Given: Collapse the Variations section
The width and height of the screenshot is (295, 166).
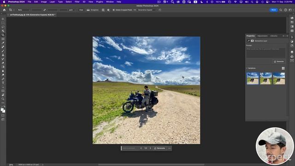Looking at the screenshot, I should point(247,68).
